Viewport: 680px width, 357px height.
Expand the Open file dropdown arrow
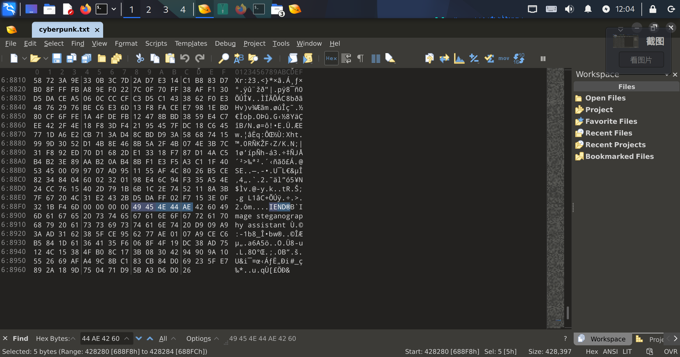pyautogui.click(x=45, y=58)
